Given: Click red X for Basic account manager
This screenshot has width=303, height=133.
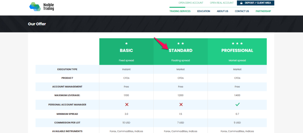Looking at the screenshot, I should point(126,104).
